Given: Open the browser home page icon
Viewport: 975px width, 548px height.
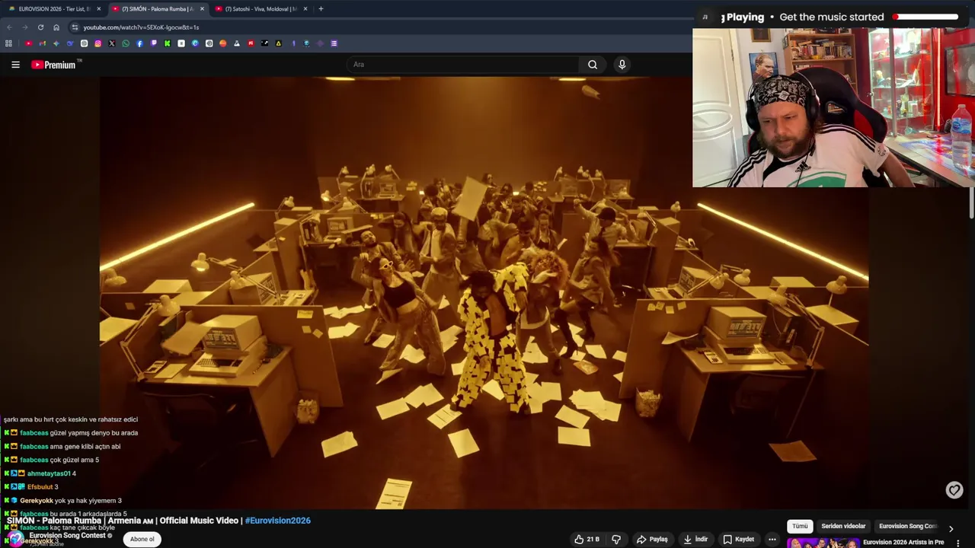Looking at the screenshot, I should [56, 27].
